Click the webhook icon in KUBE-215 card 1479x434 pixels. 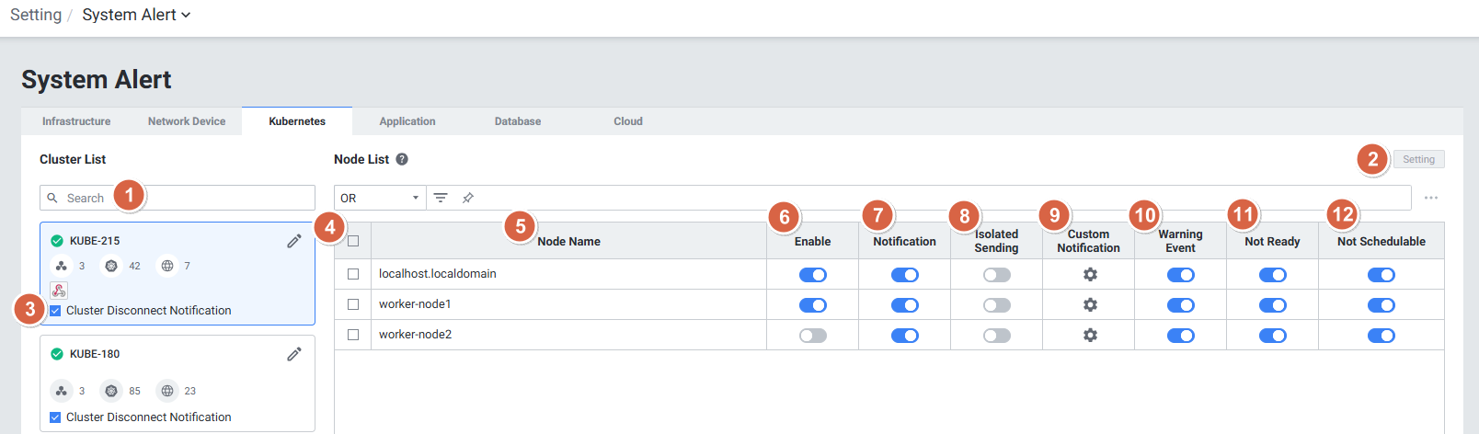pos(59,291)
